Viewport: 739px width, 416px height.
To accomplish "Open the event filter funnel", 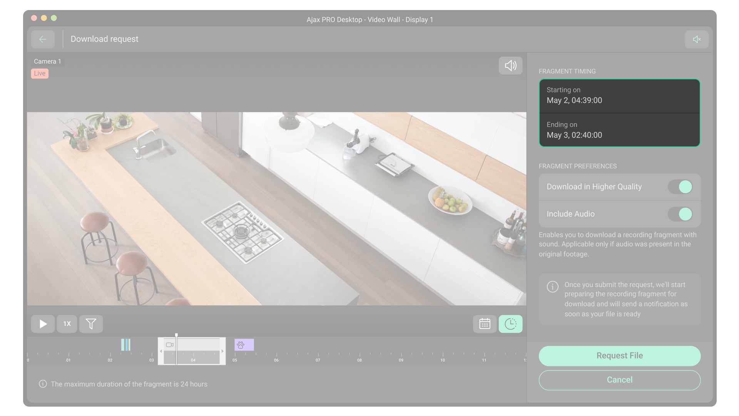I will (91, 324).
